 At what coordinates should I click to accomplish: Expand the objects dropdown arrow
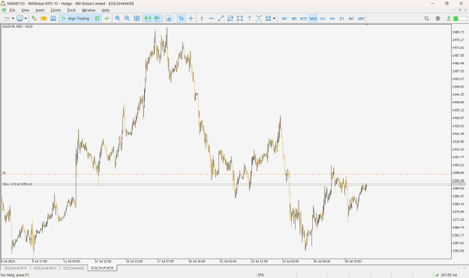click(x=274, y=19)
